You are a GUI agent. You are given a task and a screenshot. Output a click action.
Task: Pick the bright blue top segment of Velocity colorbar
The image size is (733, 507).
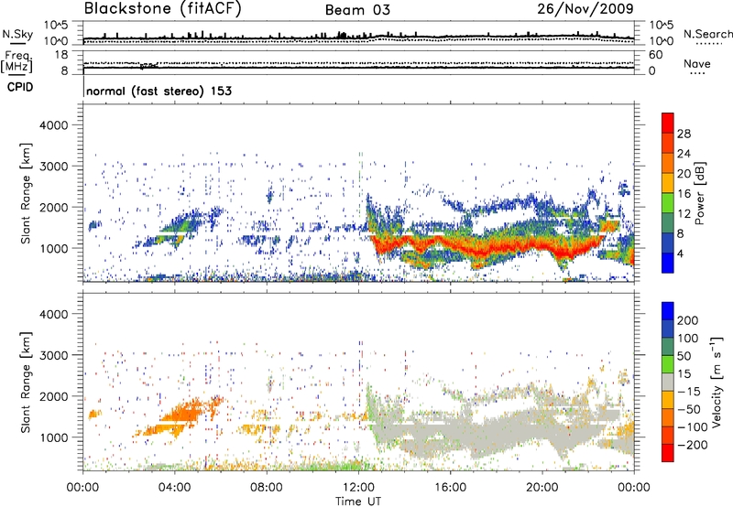(668, 311)
